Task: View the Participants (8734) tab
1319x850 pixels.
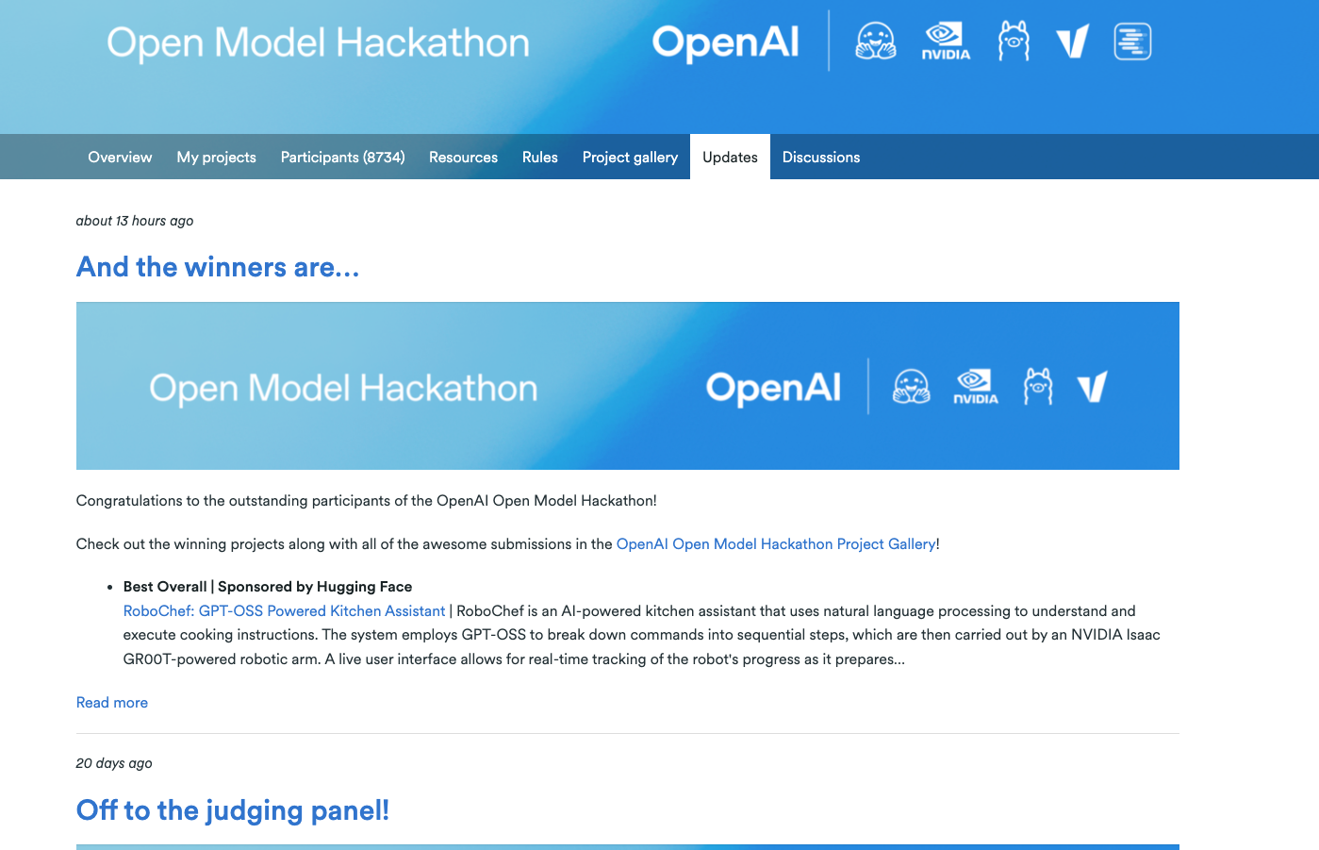Action: point(342,158)
